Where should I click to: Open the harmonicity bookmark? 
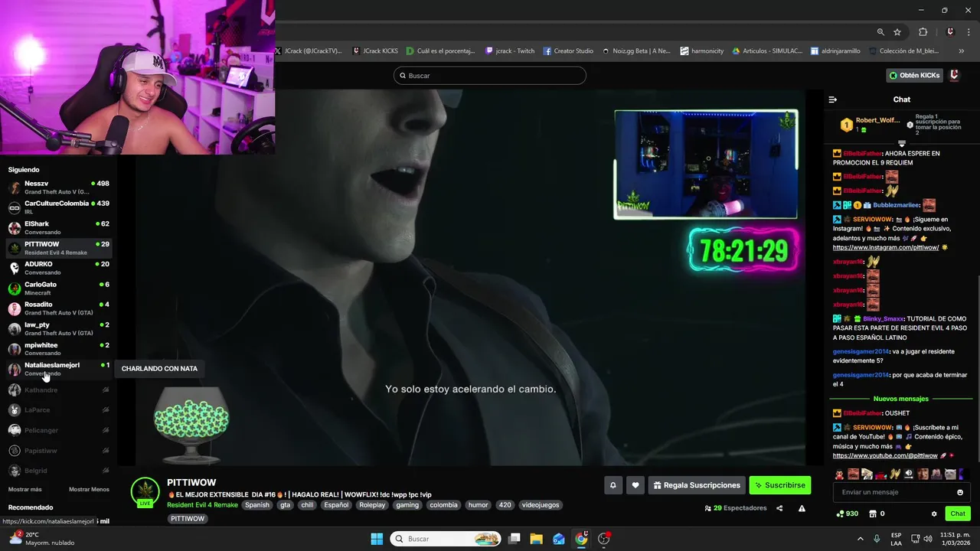point(701,51)
